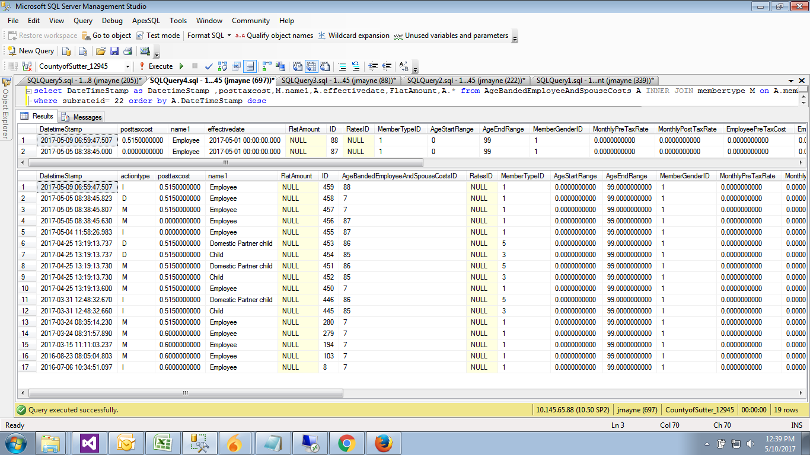Expand the ApexSQL toolbar overflow options
Screen dimensions: 810x455
[515, 37]
